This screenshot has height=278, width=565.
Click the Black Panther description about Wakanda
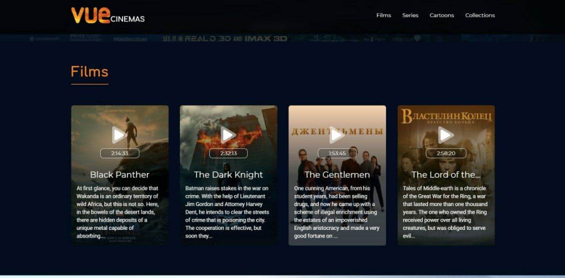[x=118, y=212]
